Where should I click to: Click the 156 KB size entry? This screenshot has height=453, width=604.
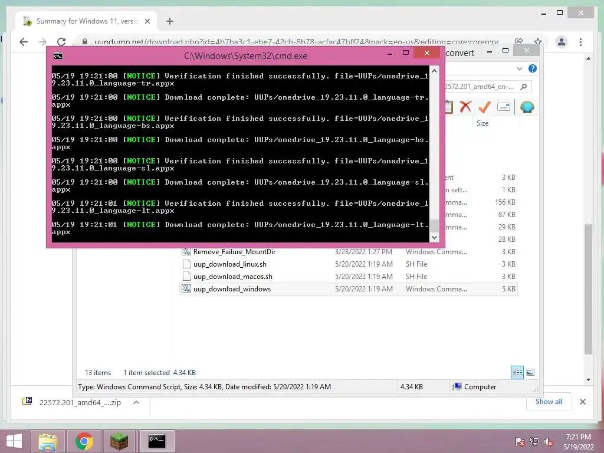[505, 202]
